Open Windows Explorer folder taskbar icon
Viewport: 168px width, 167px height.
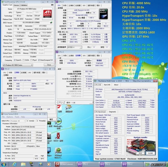point(23,164)
